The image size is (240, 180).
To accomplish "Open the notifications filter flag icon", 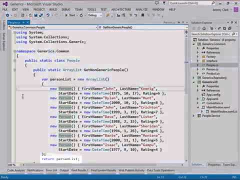I will [164, 3].
